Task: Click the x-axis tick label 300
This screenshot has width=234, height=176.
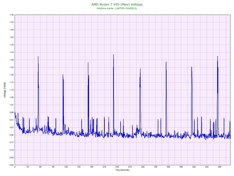Action: coord(142,167)
